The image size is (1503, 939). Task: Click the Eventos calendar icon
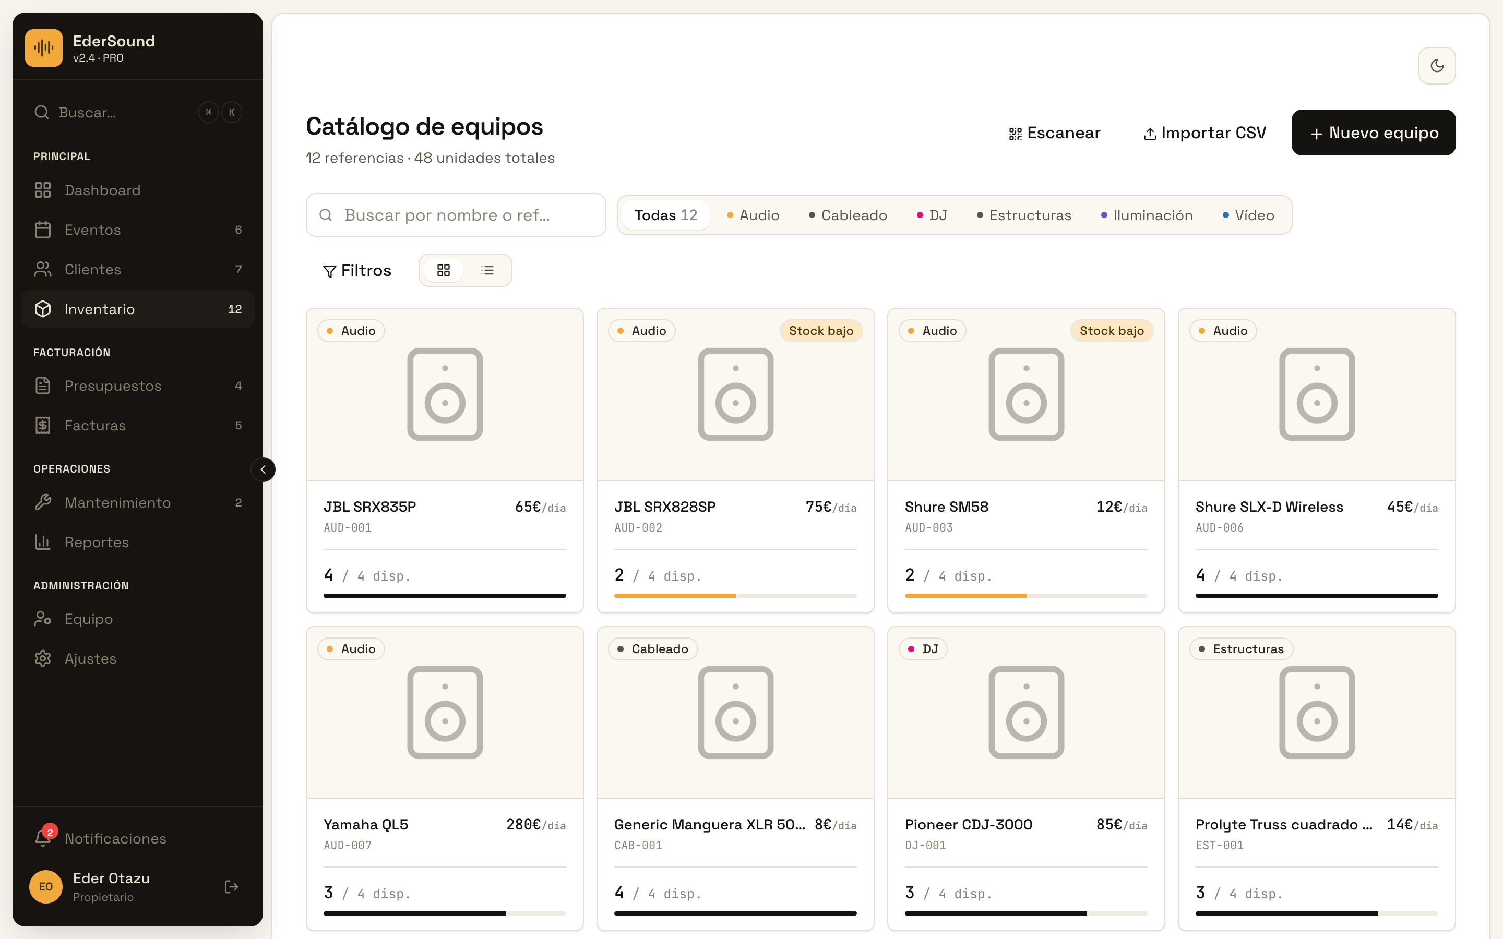coord(43,230)
